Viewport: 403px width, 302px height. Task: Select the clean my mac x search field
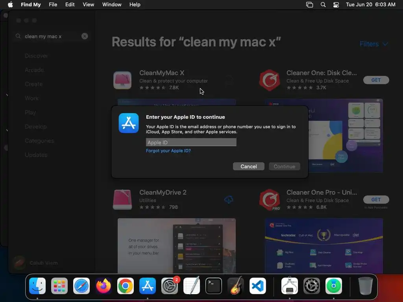tap(52, 36)
